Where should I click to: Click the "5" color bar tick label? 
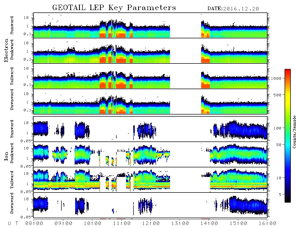[x=280, y=195]
